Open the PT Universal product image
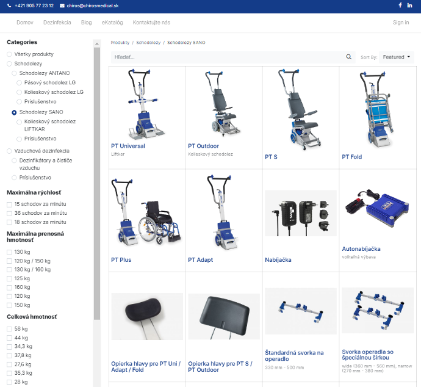Viewport: 421px width, 387px height. [147, 103]
